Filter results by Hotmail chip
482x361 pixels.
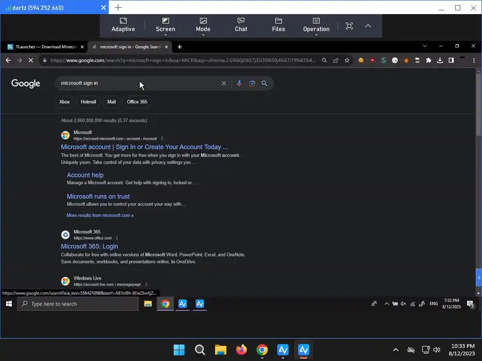pos(88,102)
